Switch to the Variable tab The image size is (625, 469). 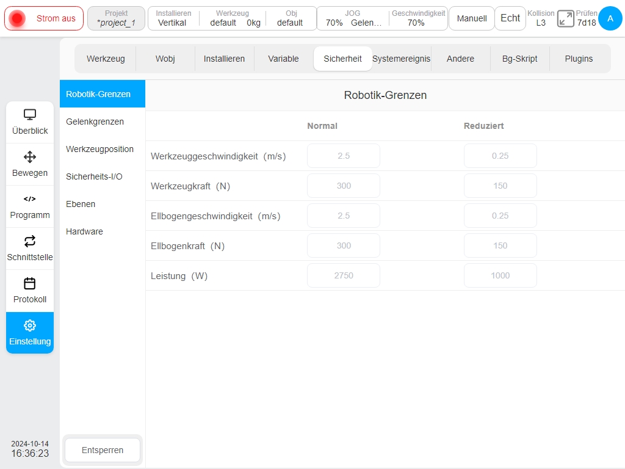click(x=283, y=59)
